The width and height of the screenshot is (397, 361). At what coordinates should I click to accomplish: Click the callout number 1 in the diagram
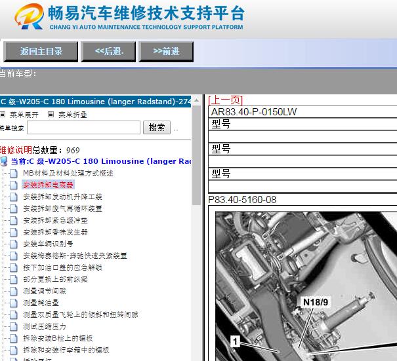click(x=235, y=341)
